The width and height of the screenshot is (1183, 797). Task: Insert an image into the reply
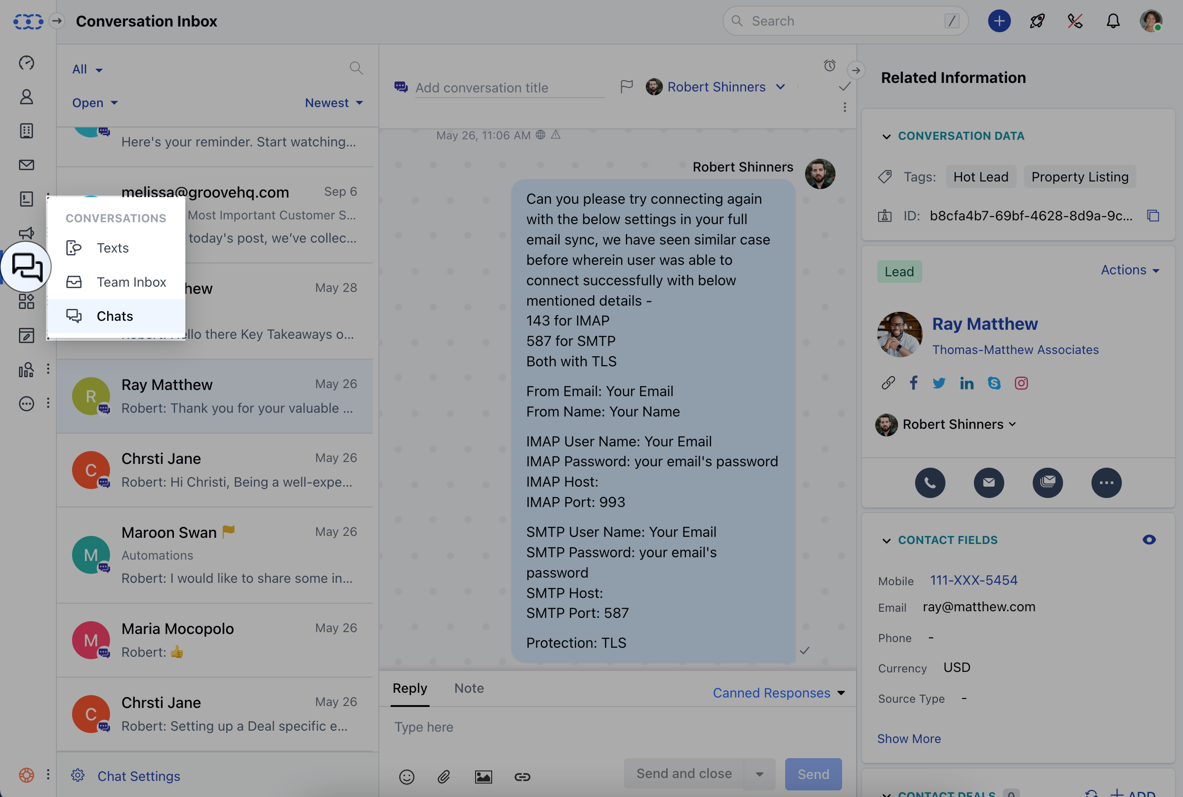tap(483, 777)
